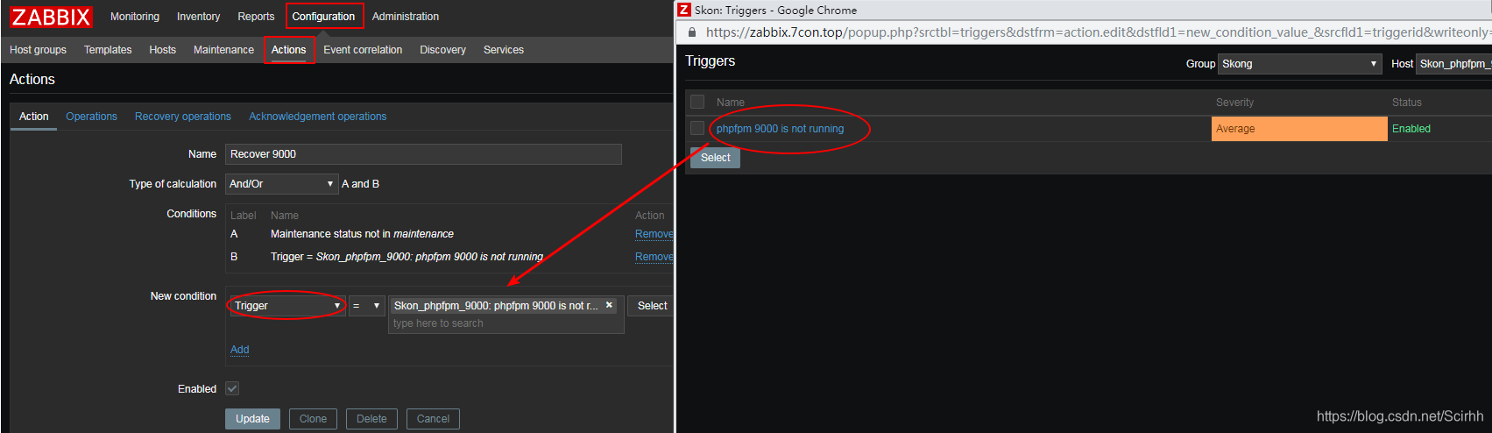Open the phpfpm 9000 is not running link
This screenshot has height=433, width=1492.
(780, 129)
